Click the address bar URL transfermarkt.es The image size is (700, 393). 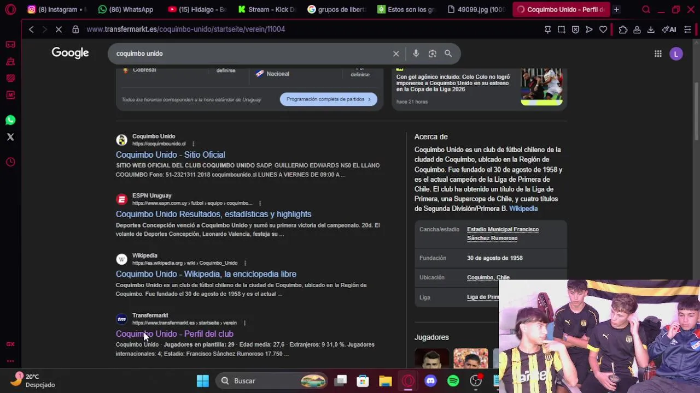click(185, 29)
